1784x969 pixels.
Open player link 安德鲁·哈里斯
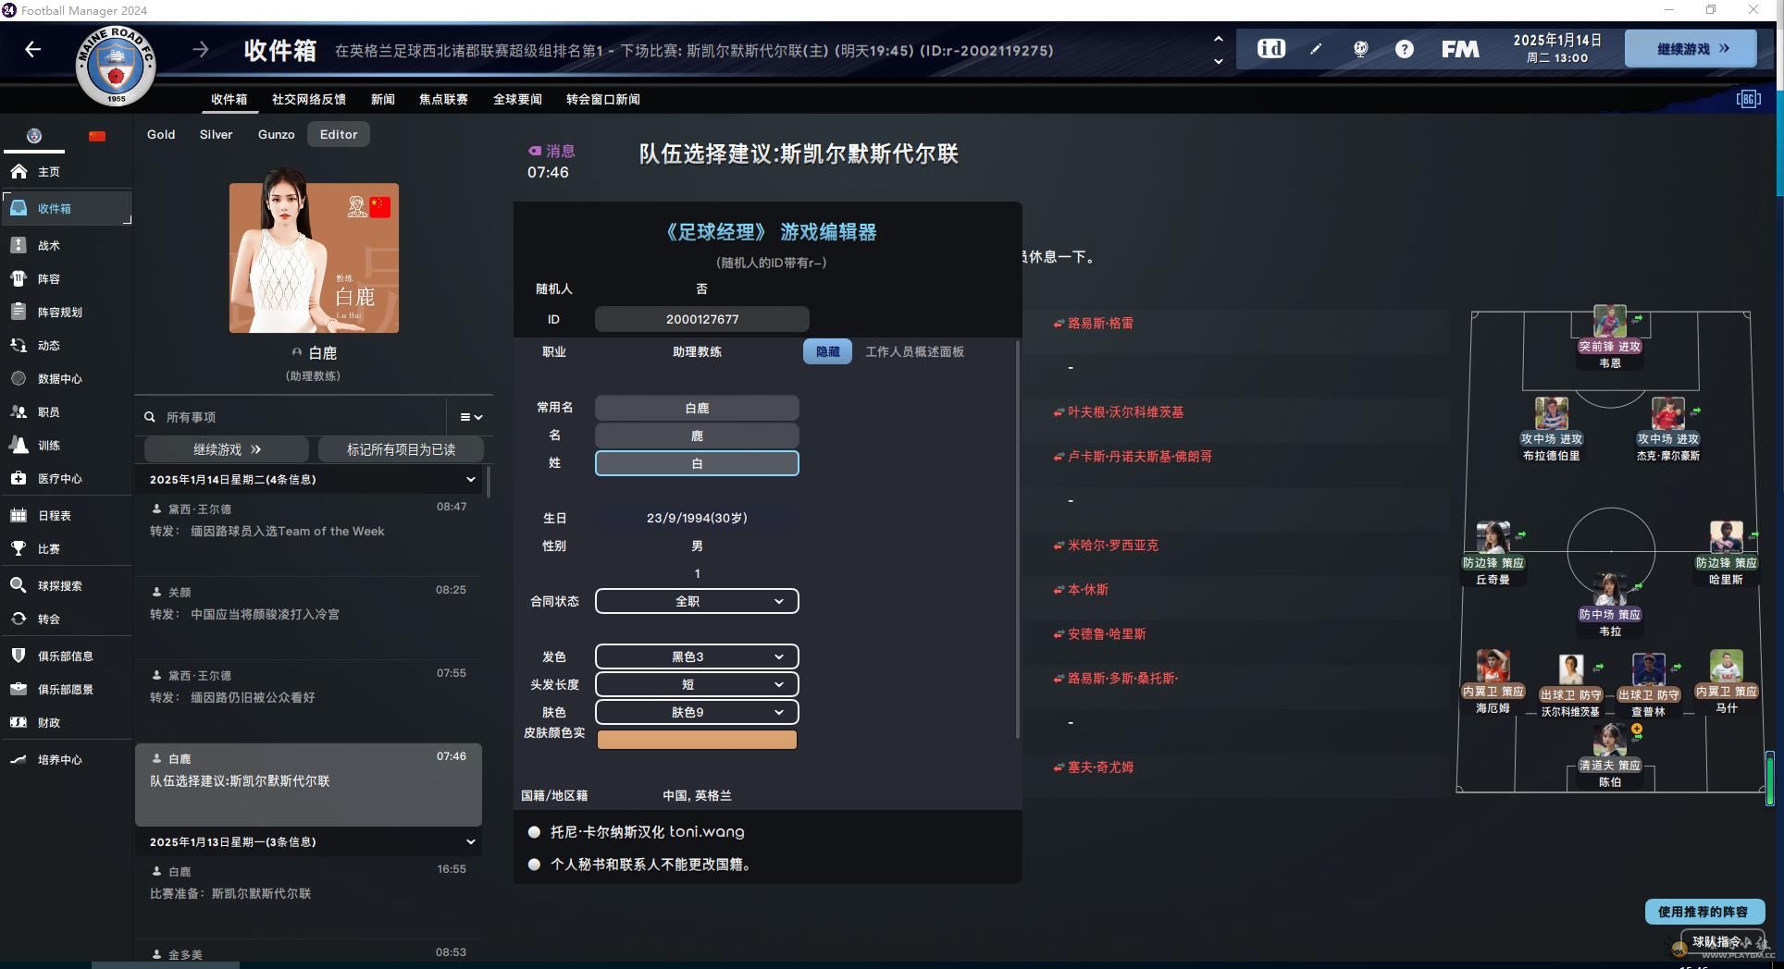[1107, 634]
